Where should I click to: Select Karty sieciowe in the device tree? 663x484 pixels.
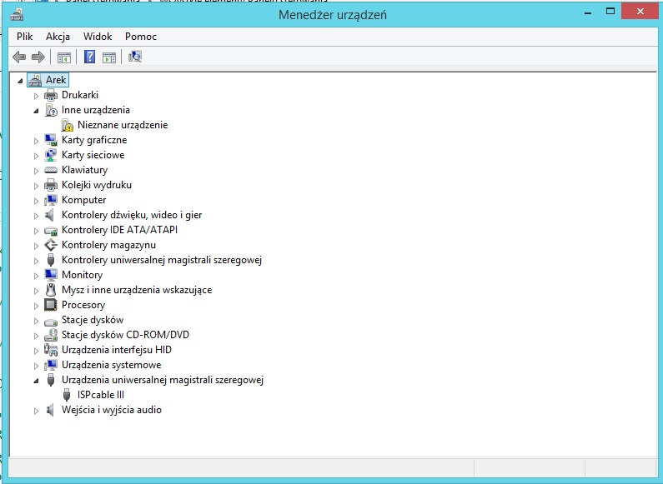click(93, 155)
